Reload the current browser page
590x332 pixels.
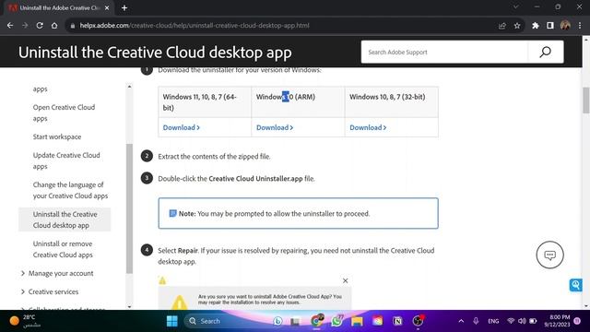40,26
